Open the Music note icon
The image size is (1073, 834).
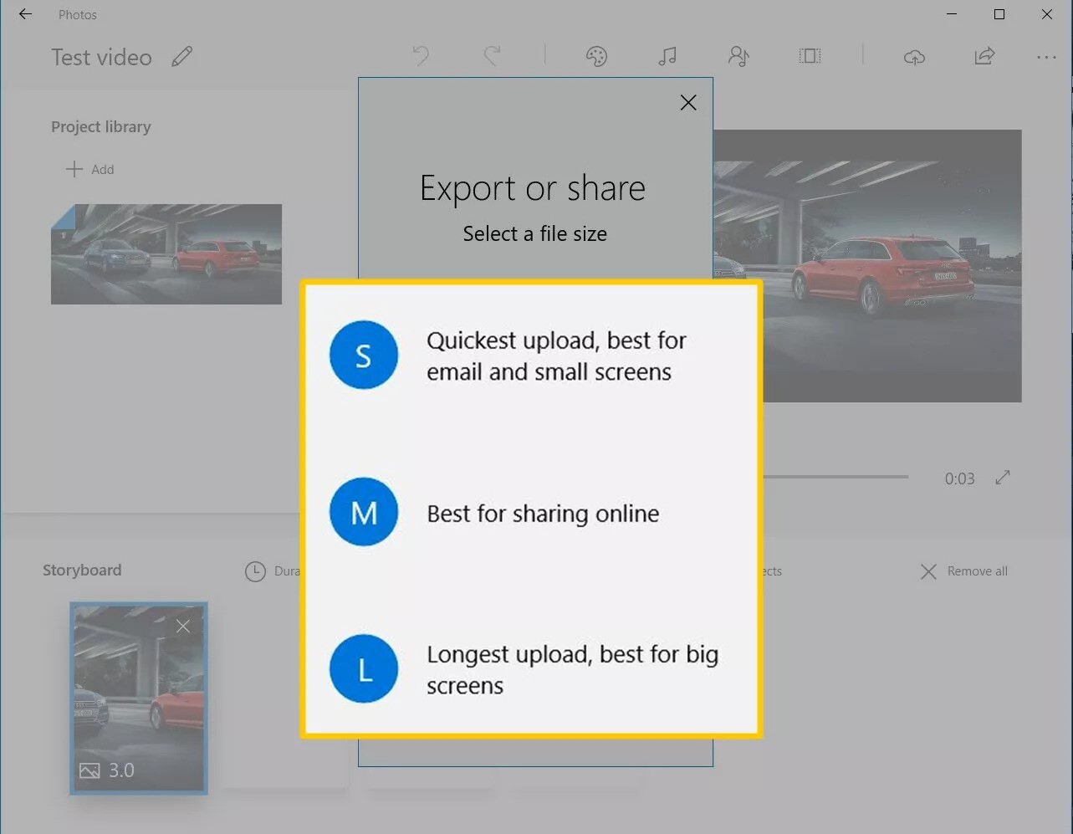pos(667,56)
